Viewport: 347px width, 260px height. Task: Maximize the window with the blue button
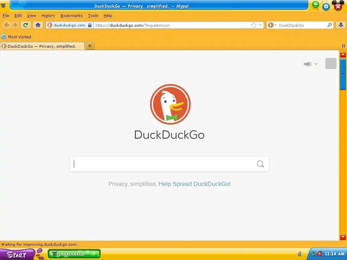tap(326, 7)
